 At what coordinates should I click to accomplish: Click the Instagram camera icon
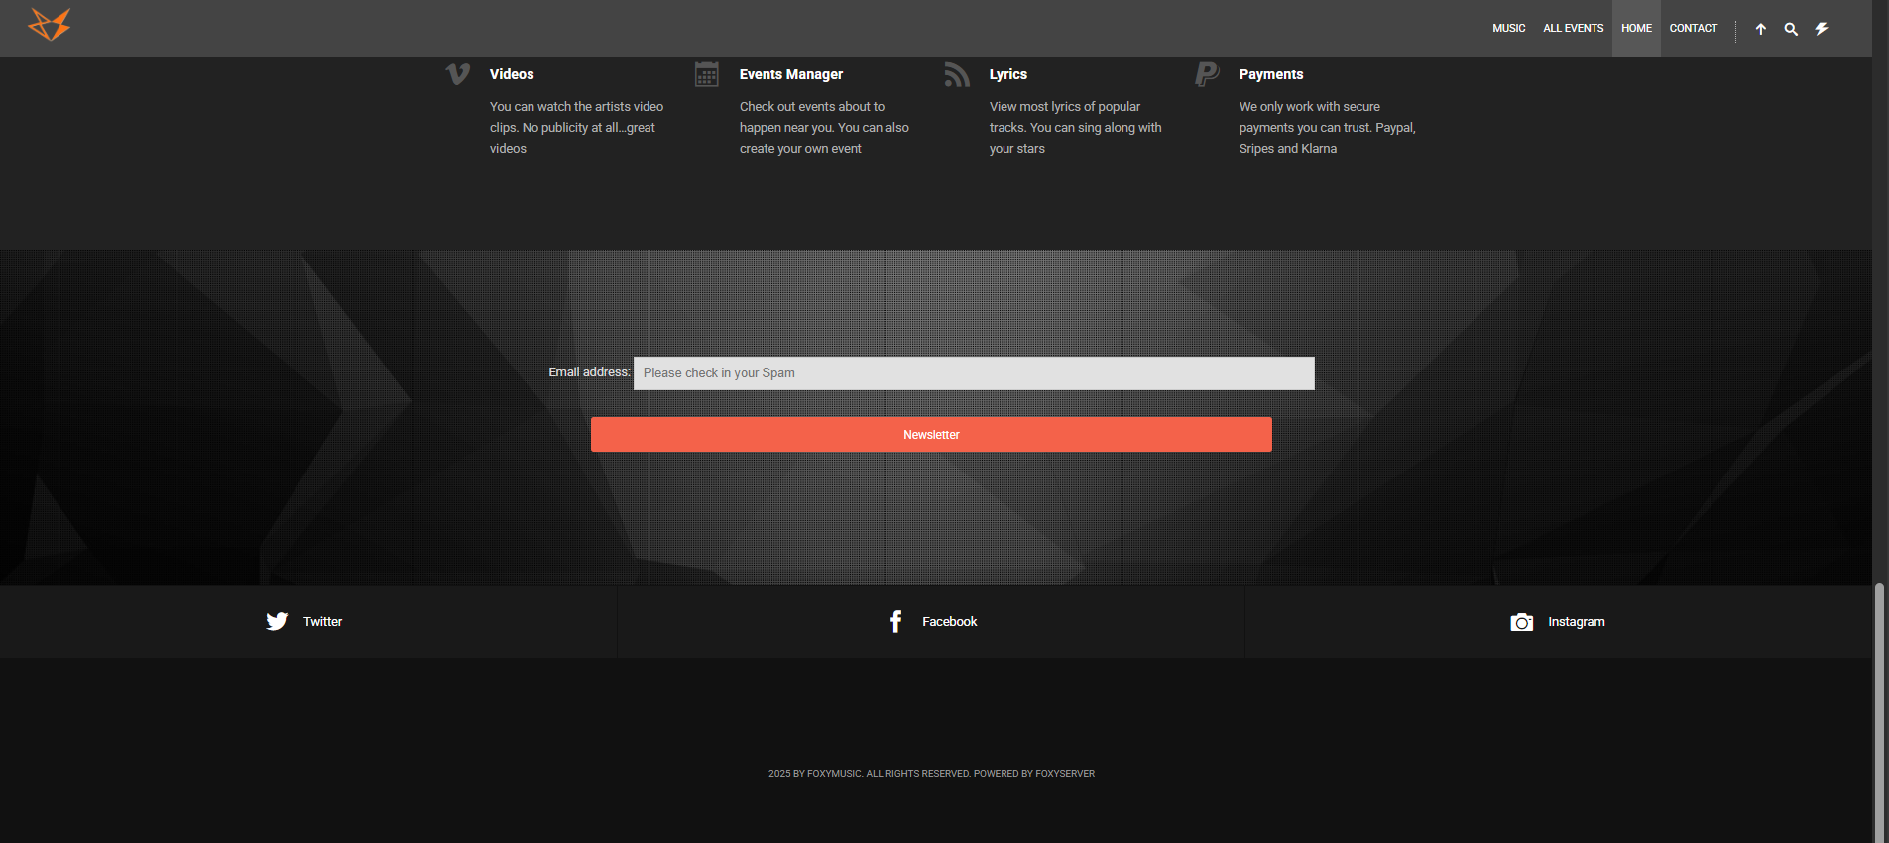(1521, 622)
